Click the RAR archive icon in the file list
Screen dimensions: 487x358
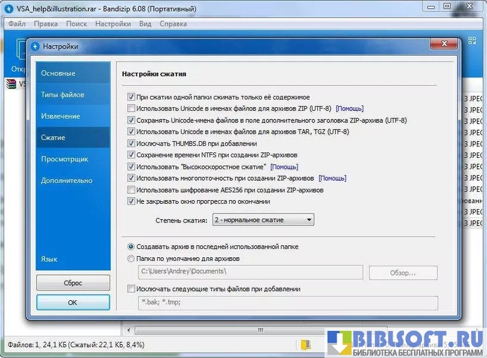pyautogui.click(x=10, y=84)
